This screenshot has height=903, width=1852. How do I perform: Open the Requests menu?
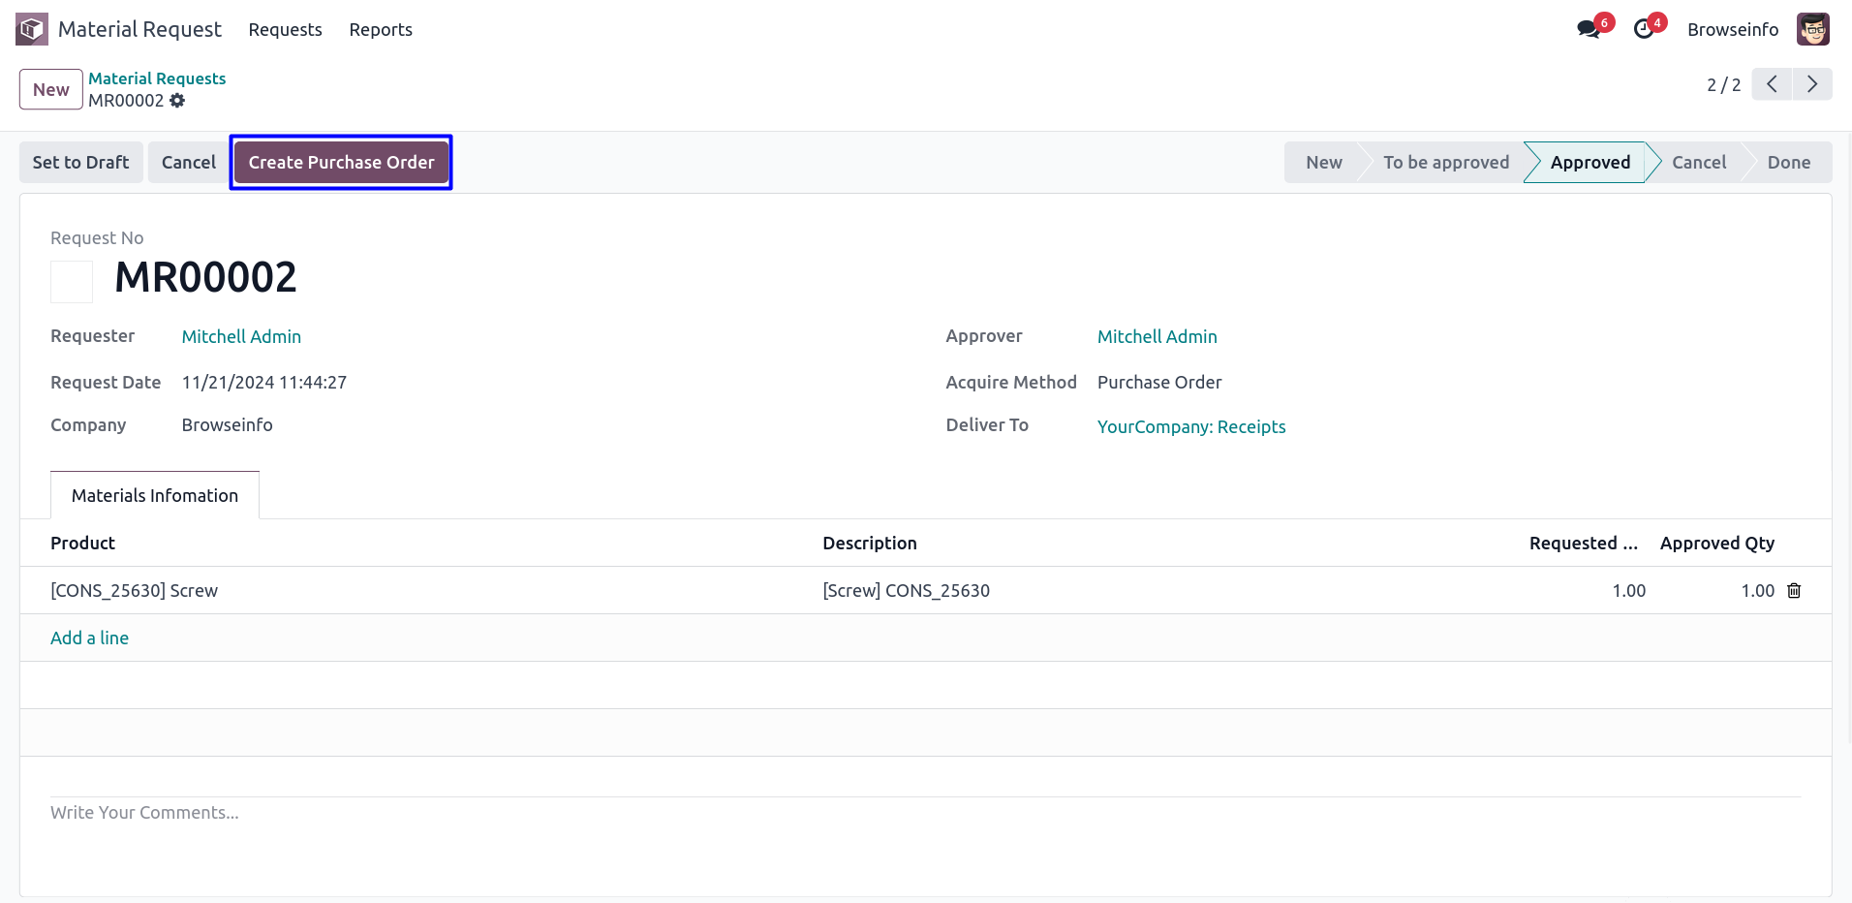click(285, 30)
